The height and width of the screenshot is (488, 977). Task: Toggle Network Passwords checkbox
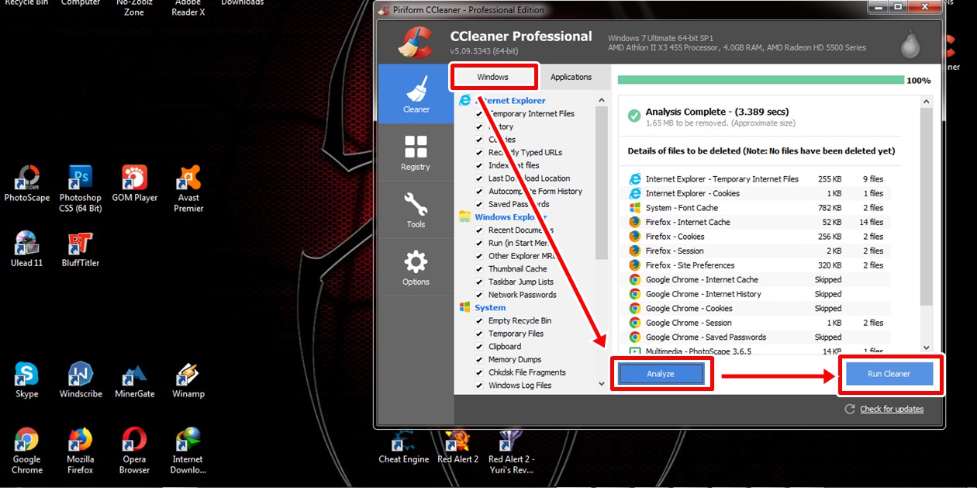point(479,295)
